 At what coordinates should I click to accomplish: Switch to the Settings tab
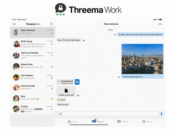pyautogui.click(x=147, y=122)
